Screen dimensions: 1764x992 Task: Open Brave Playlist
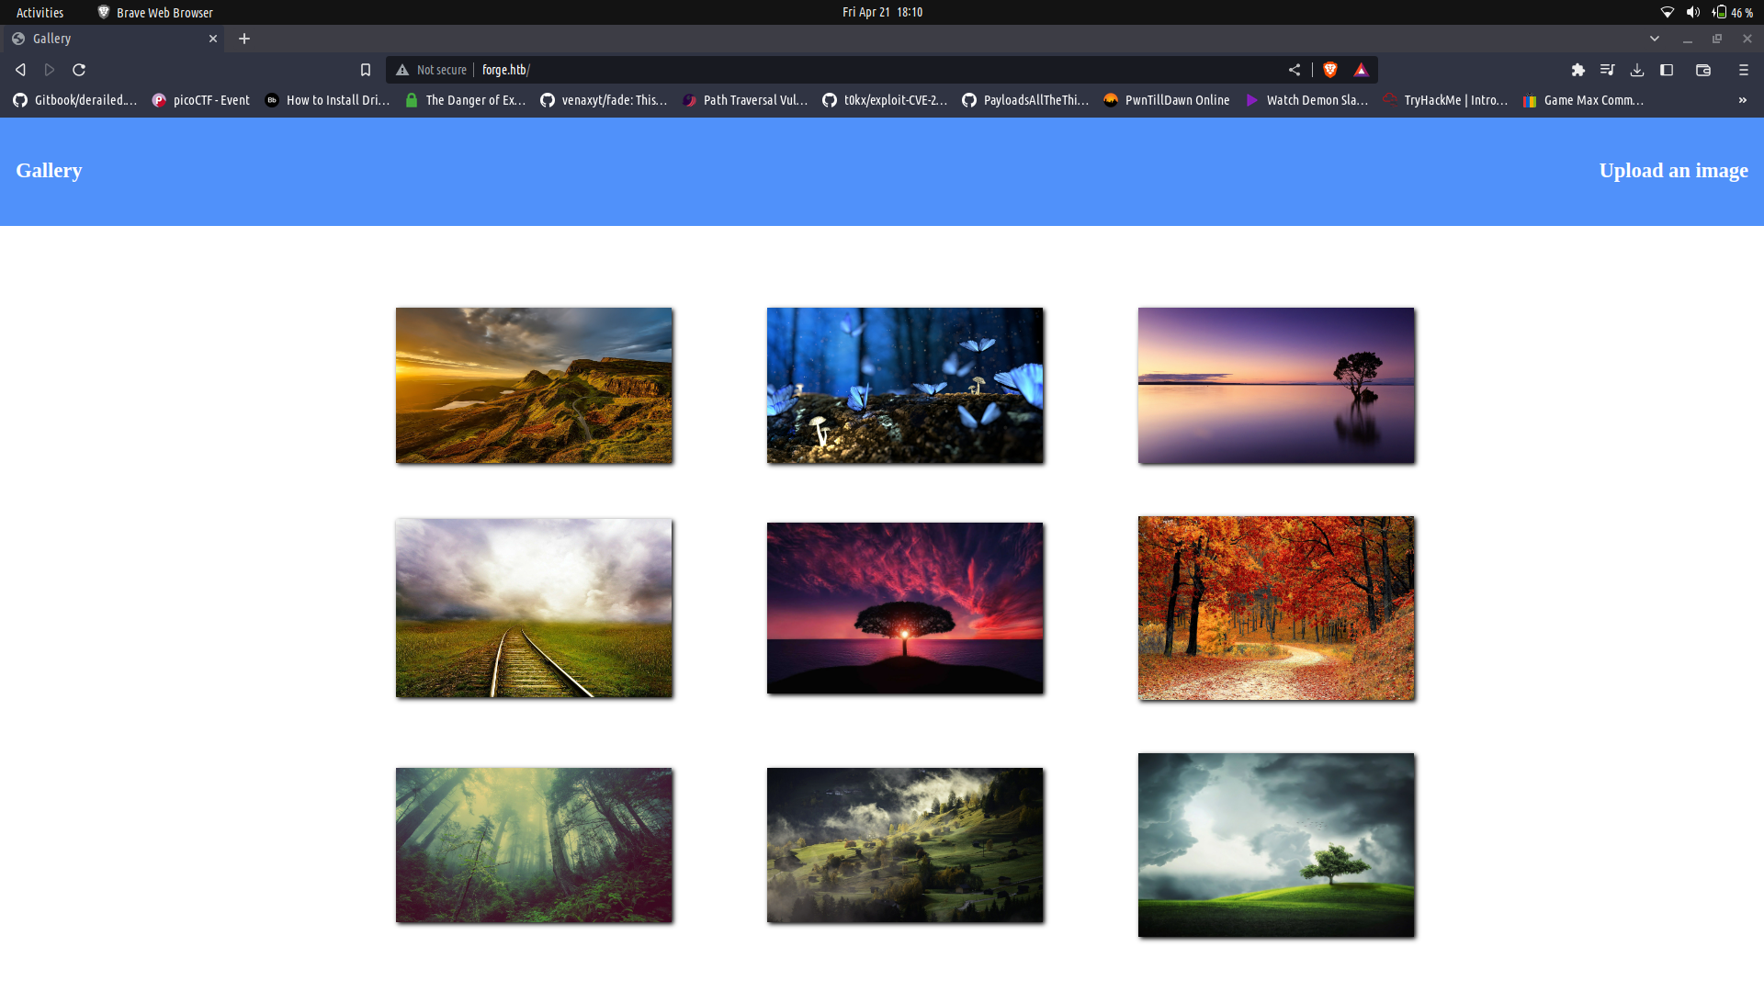point(1609,70)
